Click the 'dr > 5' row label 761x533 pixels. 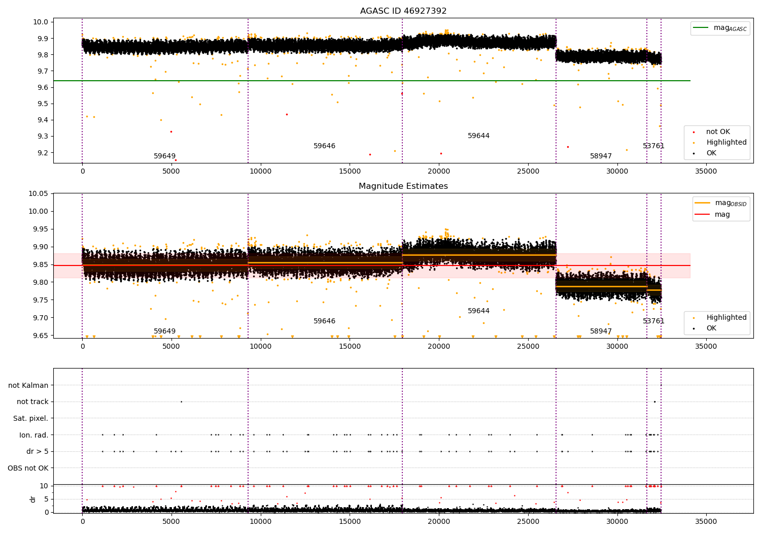[x=38, y=452]
